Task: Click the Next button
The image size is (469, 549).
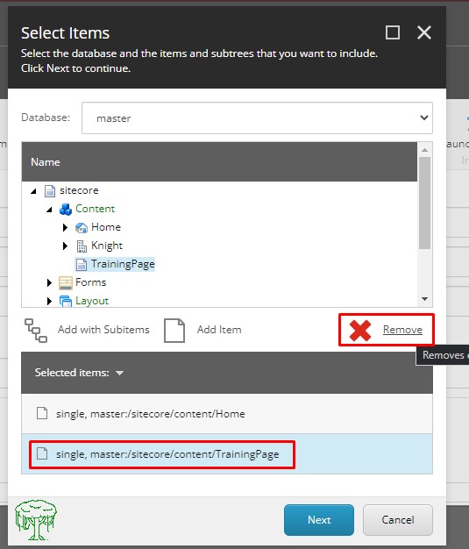Action: point(319,520)
